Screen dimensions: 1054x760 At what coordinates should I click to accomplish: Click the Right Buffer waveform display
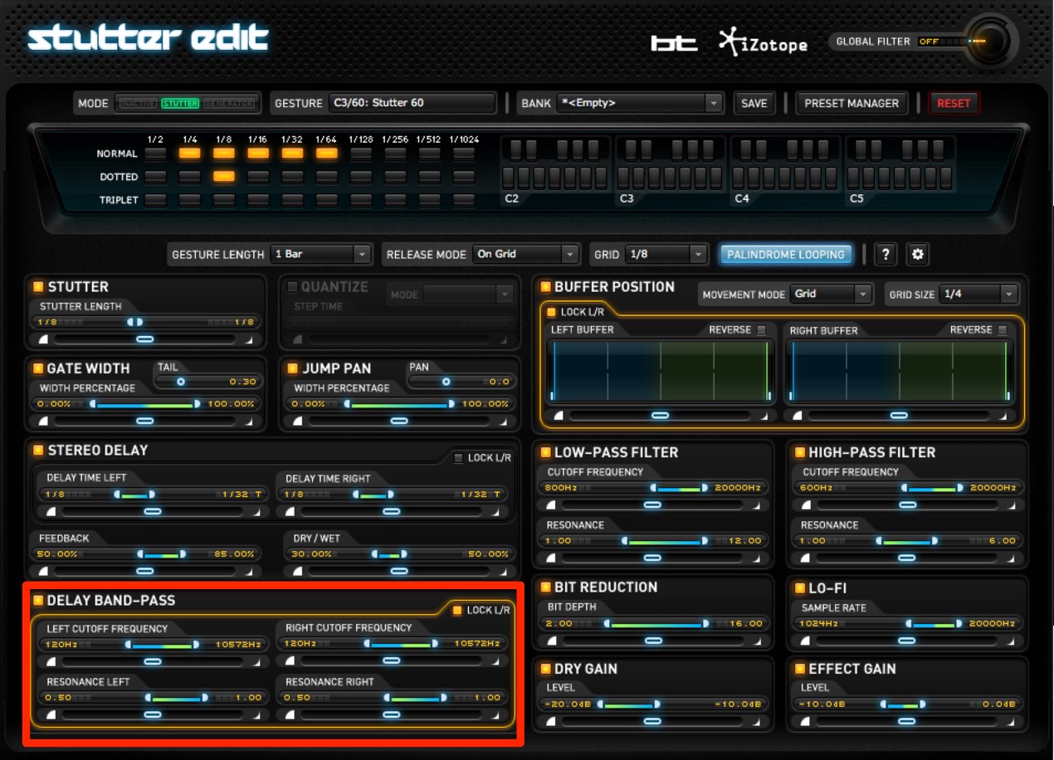click(900, 371)
